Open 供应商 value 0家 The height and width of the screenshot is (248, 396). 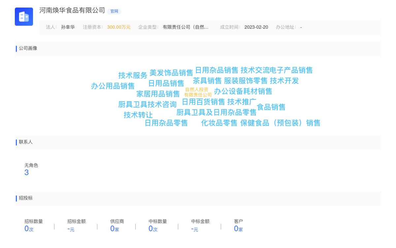coord(115,229)
